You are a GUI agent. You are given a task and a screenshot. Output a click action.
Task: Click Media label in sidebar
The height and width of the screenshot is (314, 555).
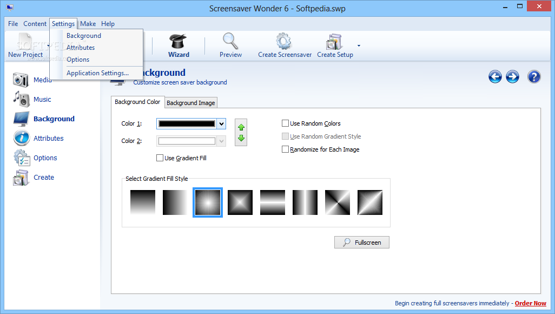click(x=43, y=80)
